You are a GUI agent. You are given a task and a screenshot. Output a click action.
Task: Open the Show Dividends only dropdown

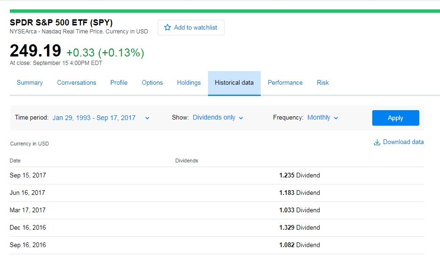(x=218, y=118)
